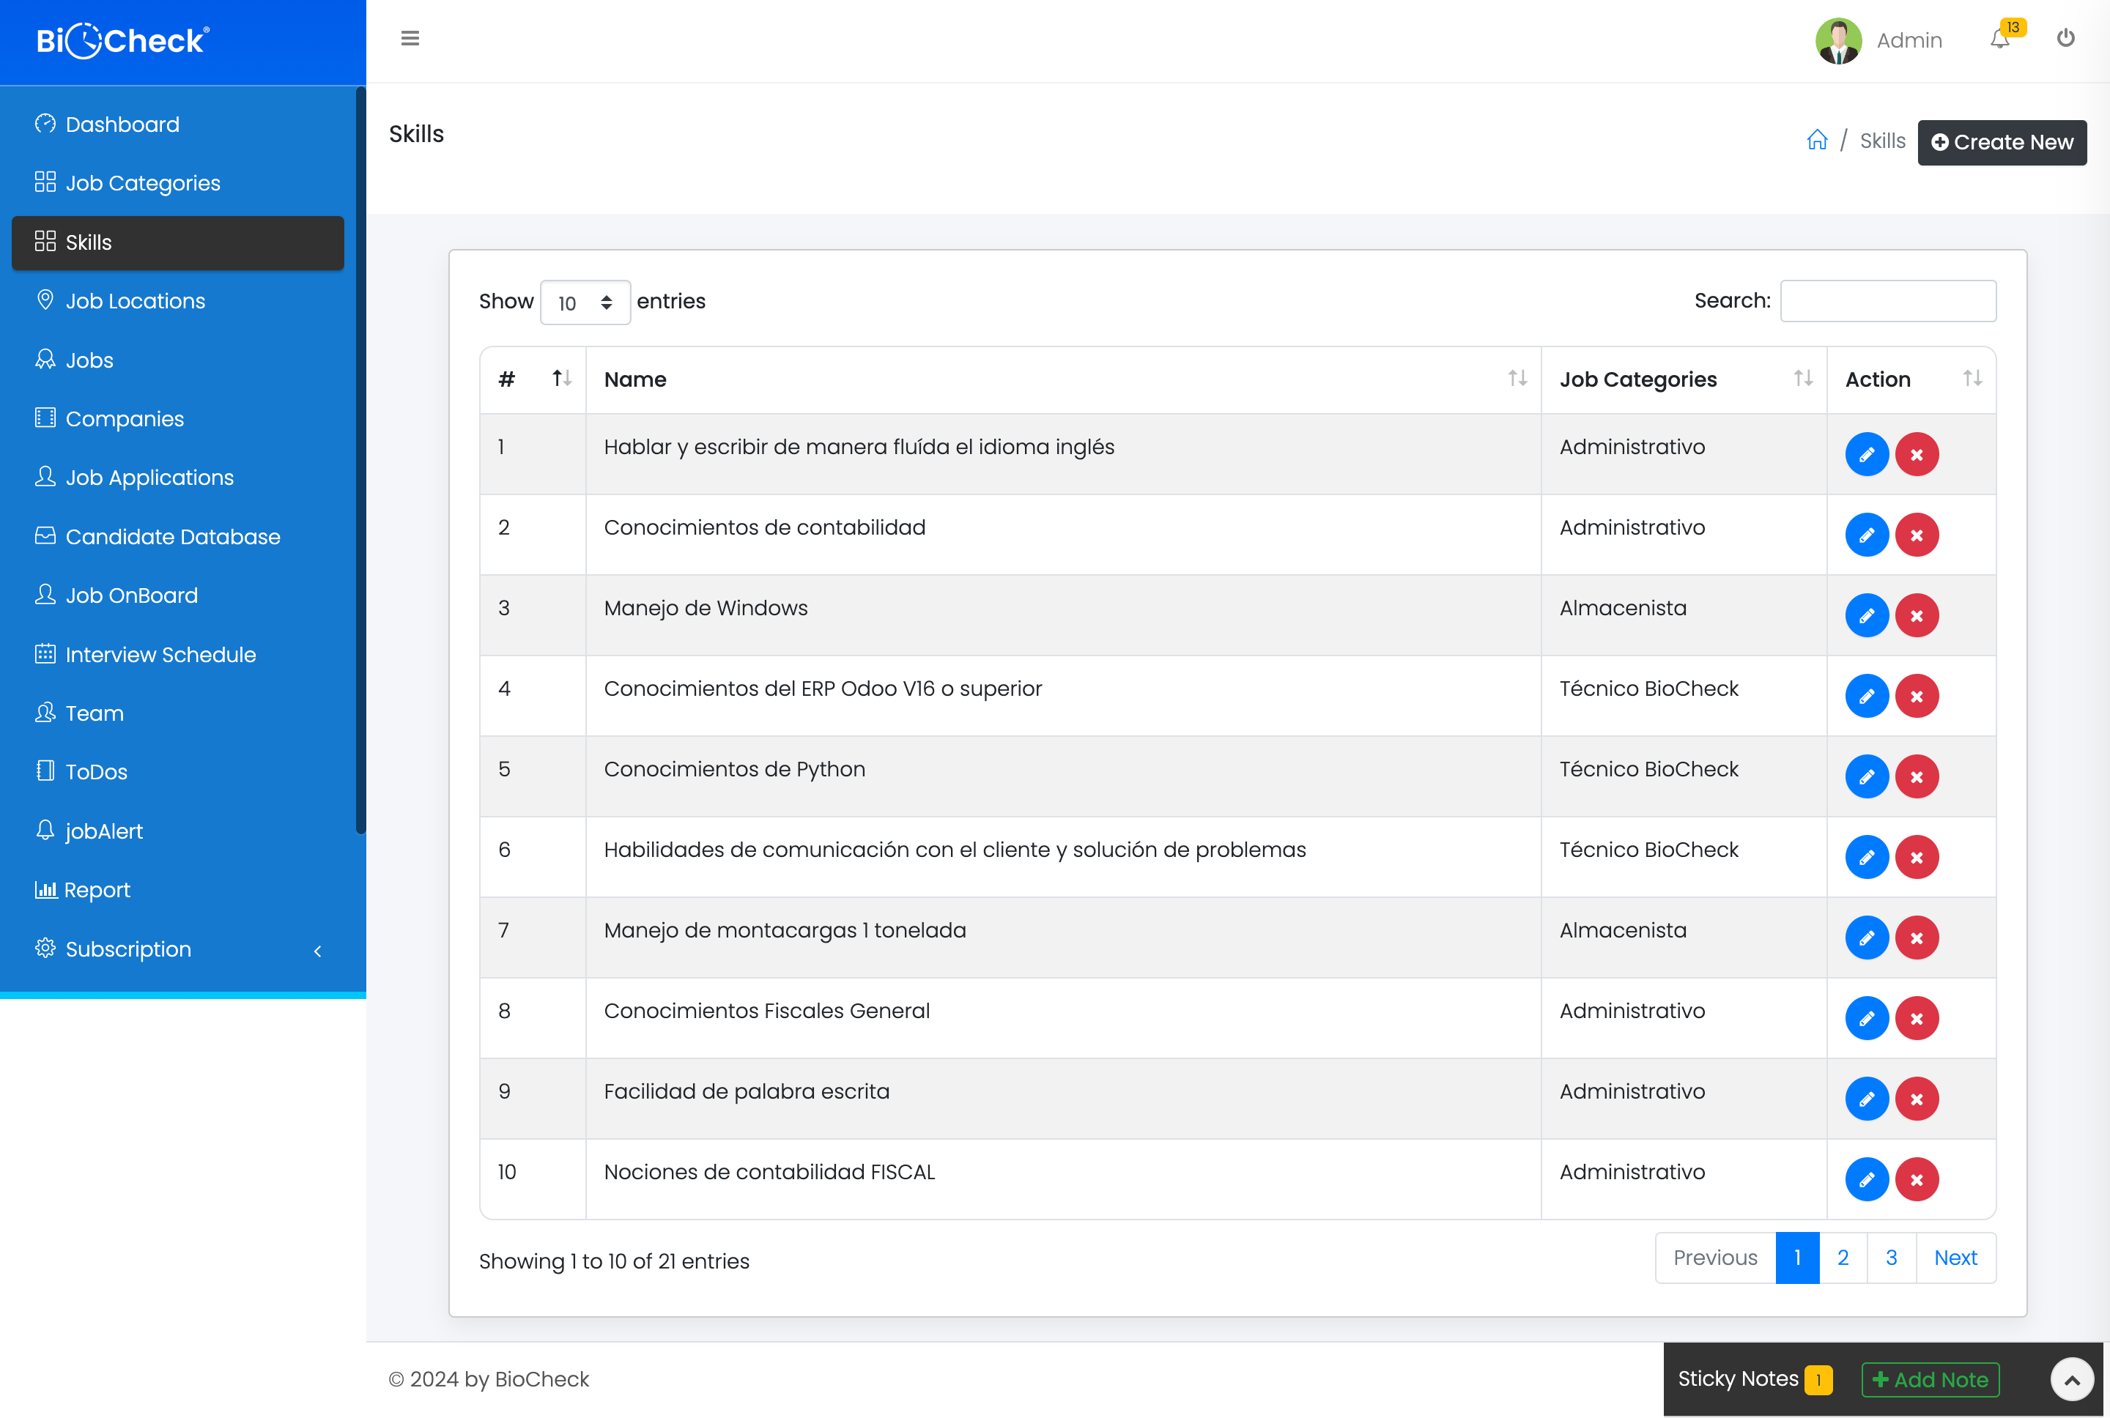The image size is (2110, 1418).
Task: Open Team in the sidebar
Action: point(178,713)
